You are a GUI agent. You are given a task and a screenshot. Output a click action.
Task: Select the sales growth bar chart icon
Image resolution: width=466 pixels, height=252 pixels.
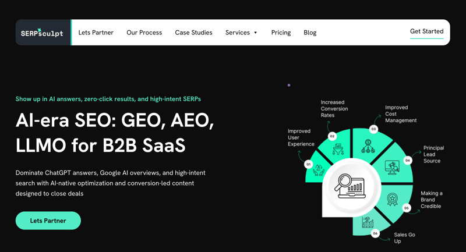pos(368,222)
